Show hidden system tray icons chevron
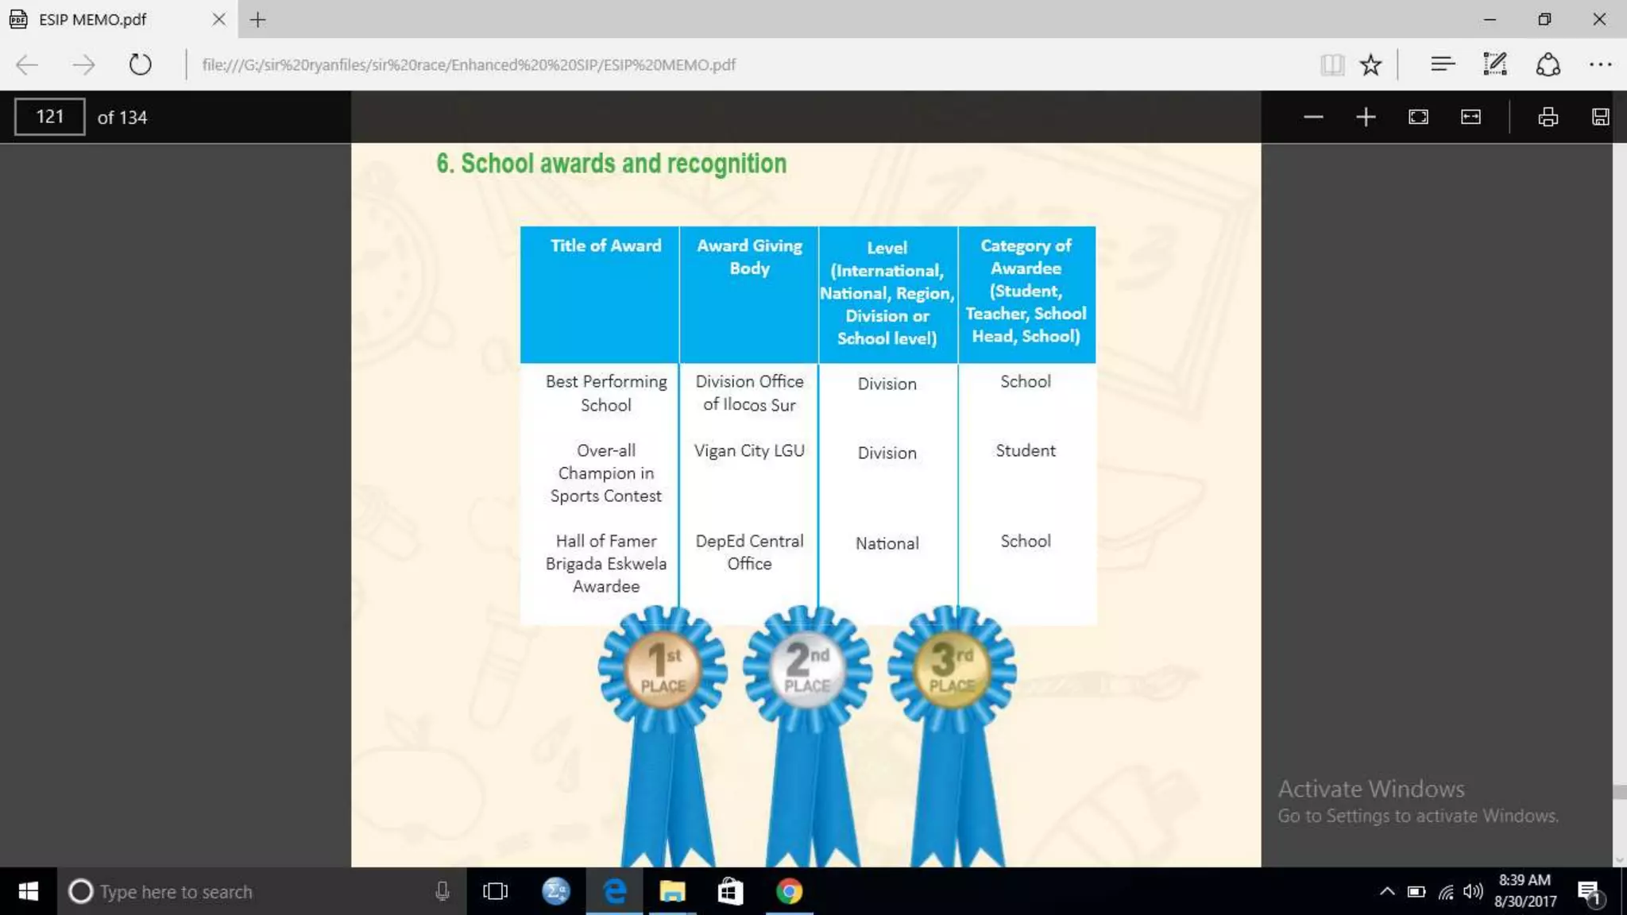Screen dimensions: 1627x915 click(x=1387, y=891)
